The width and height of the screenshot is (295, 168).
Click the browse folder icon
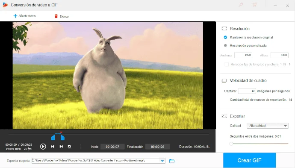(x=172, y=161)
